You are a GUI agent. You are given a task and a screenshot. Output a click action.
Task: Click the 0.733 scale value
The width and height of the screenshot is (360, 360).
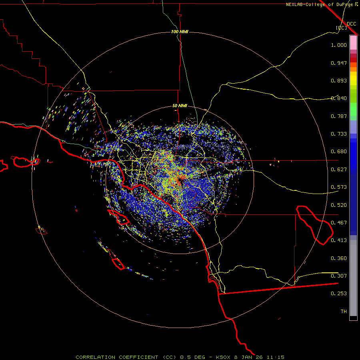pyautogui.click(x=339, y=134)
